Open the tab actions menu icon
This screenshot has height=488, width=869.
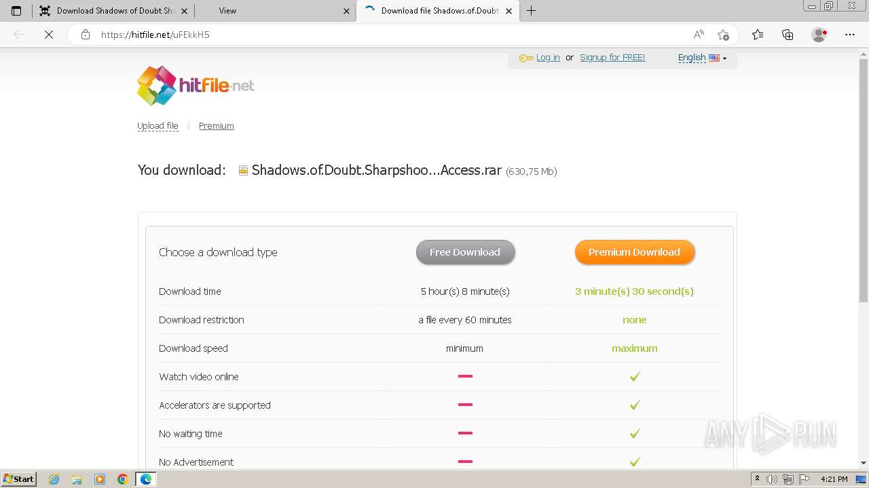point(16,11)
